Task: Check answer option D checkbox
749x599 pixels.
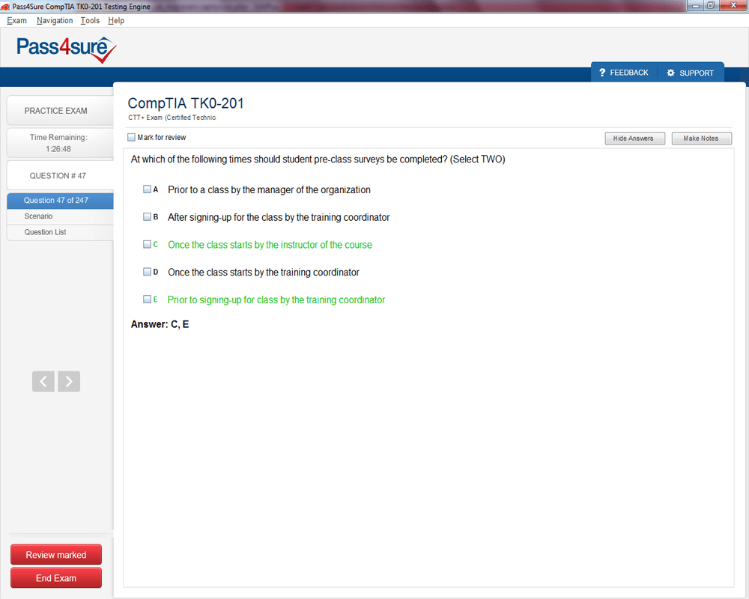Action: point(147,272)
